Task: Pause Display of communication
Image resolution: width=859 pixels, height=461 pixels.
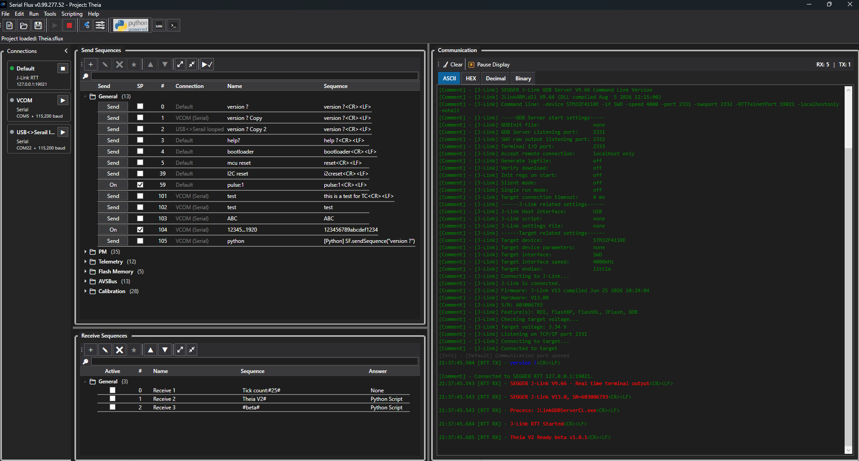Action: (489, 65)
